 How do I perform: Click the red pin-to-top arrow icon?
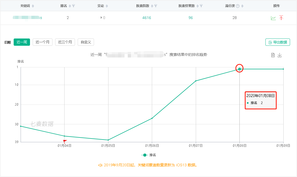[281, 18]
